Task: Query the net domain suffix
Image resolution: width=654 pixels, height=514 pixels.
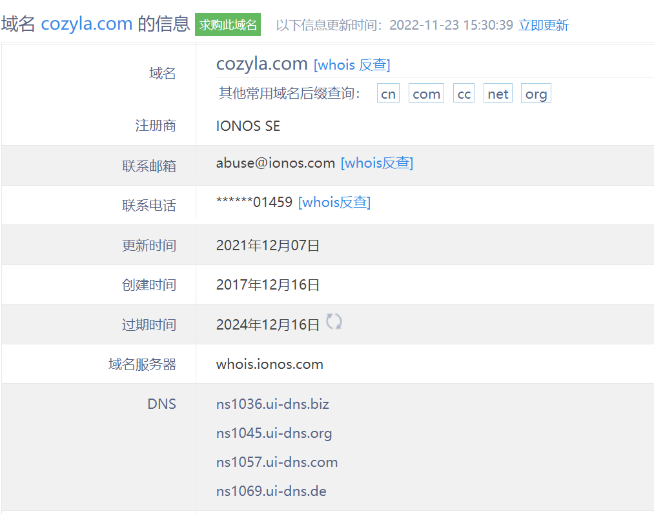Action: click(x=498, y=93)
